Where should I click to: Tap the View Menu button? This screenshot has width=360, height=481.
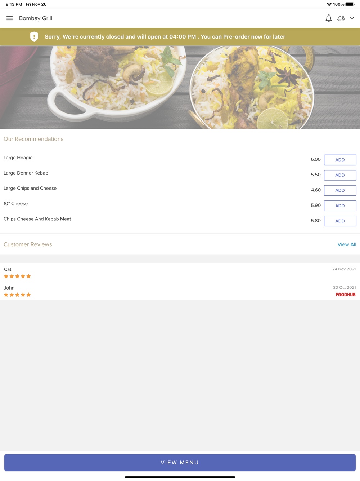pyautogui.click(x=180, y=463)
